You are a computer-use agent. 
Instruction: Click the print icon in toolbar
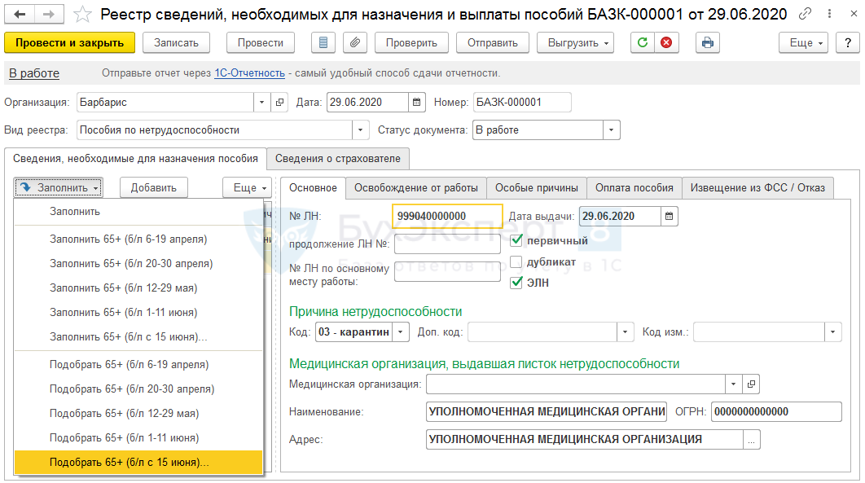click(x=708, y=42)
